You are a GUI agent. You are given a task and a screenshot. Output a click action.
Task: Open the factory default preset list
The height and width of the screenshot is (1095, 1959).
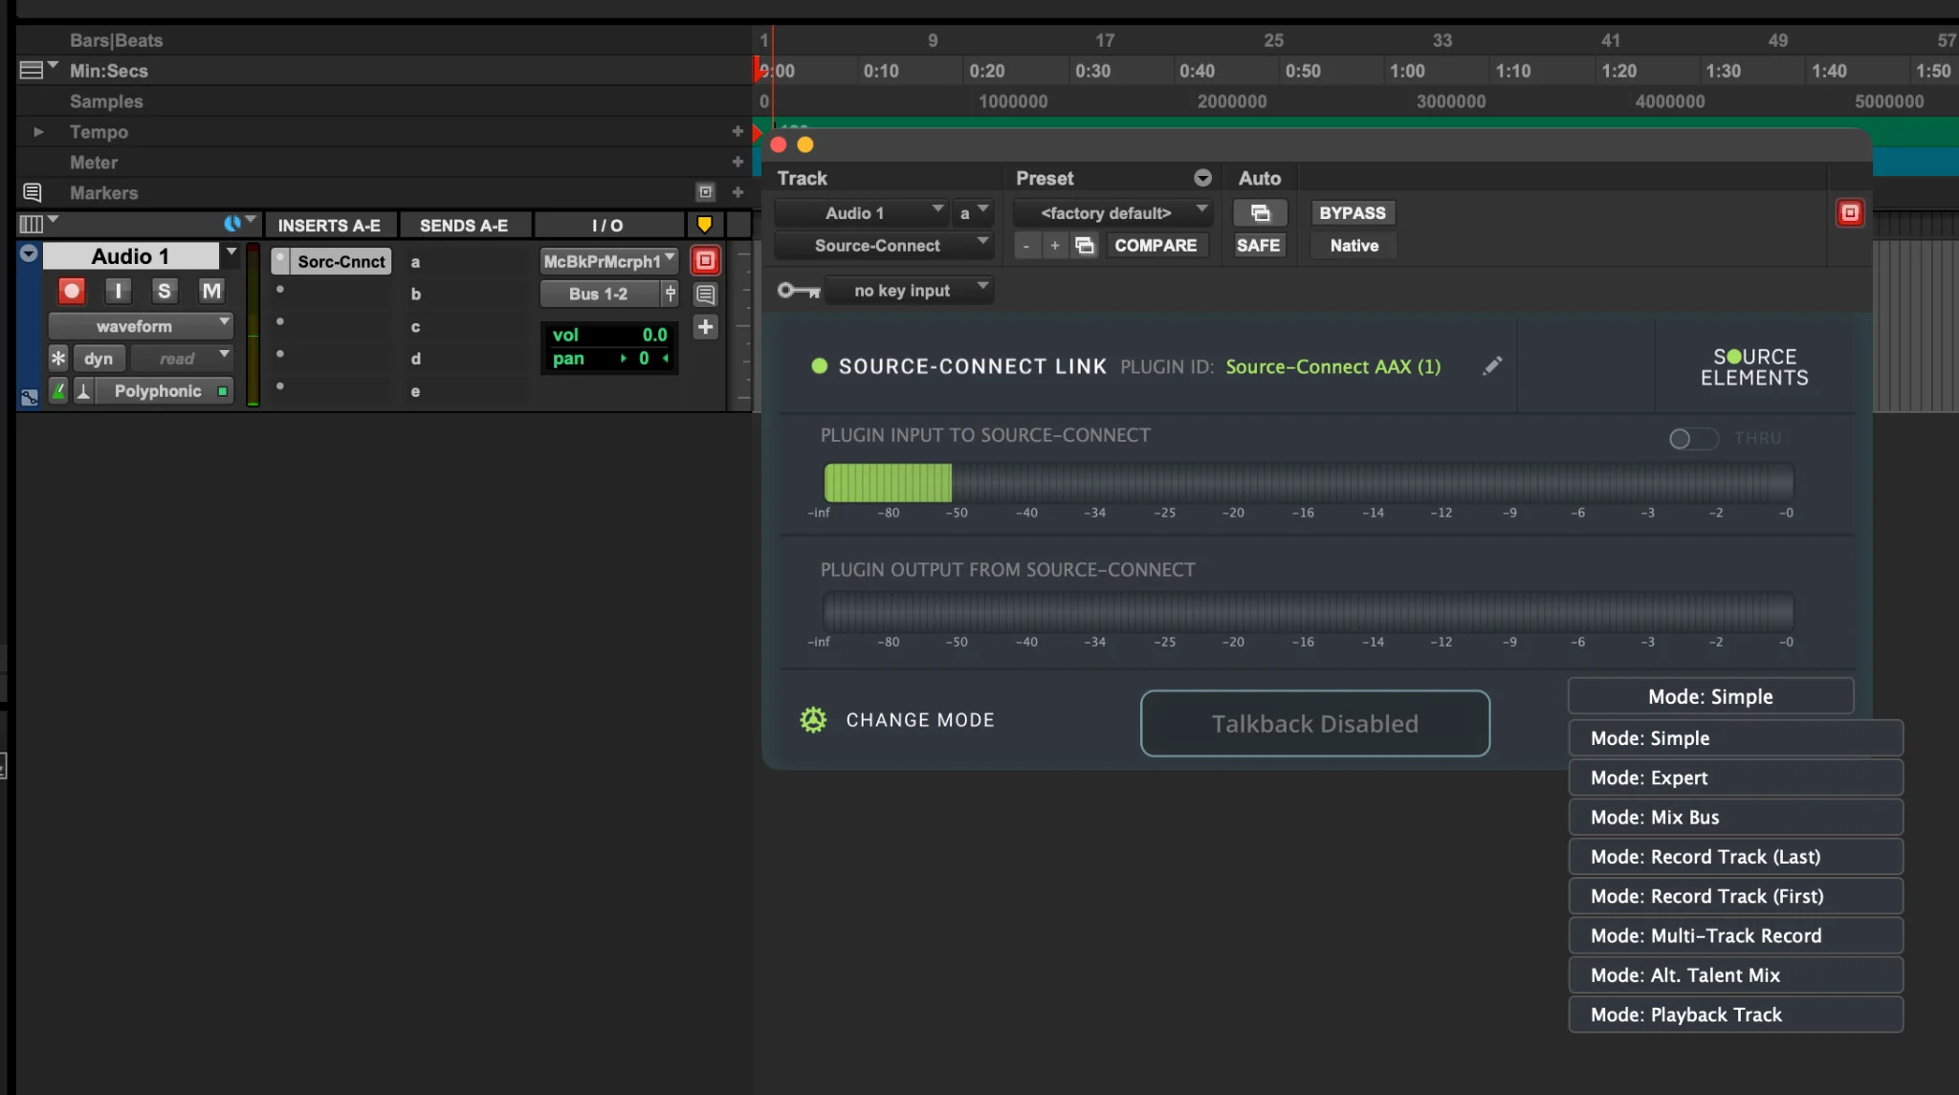pos(1113,212)
